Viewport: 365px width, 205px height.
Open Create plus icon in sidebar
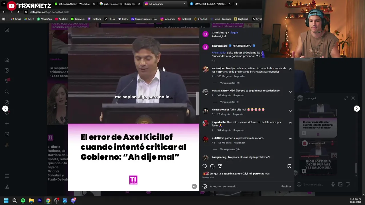(x=7, y=124)
